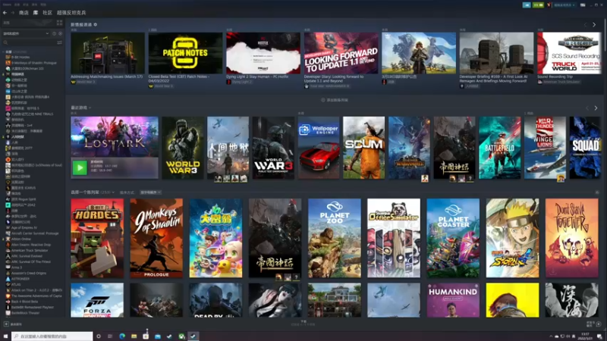Open Microsoft Edge from the taskbar
This screenshot has width=607, height=341.
click(x=122, y=336)
